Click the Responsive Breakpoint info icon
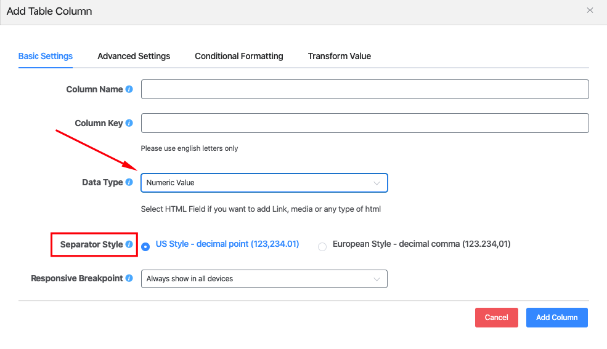607x349 pixels. click(x=129, y=278)
